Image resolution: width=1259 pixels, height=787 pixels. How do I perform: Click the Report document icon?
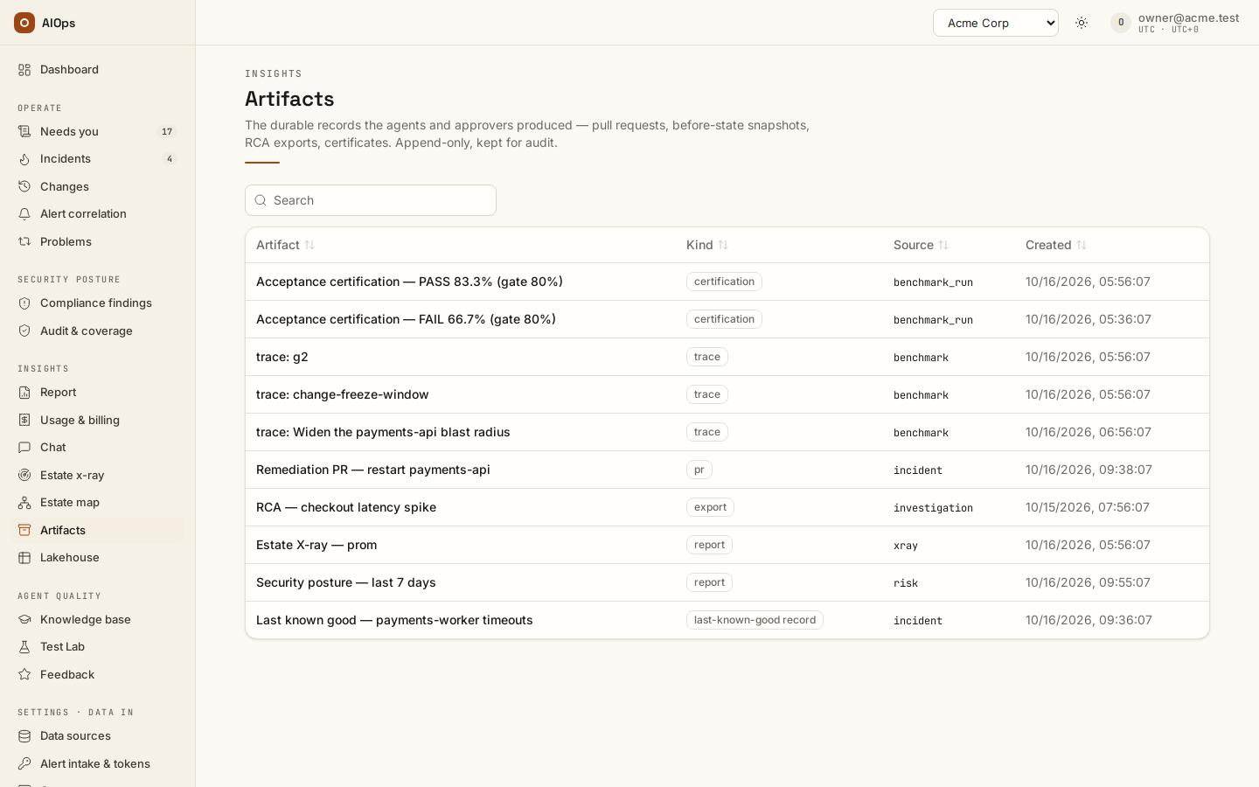click(x=24, y=393)
